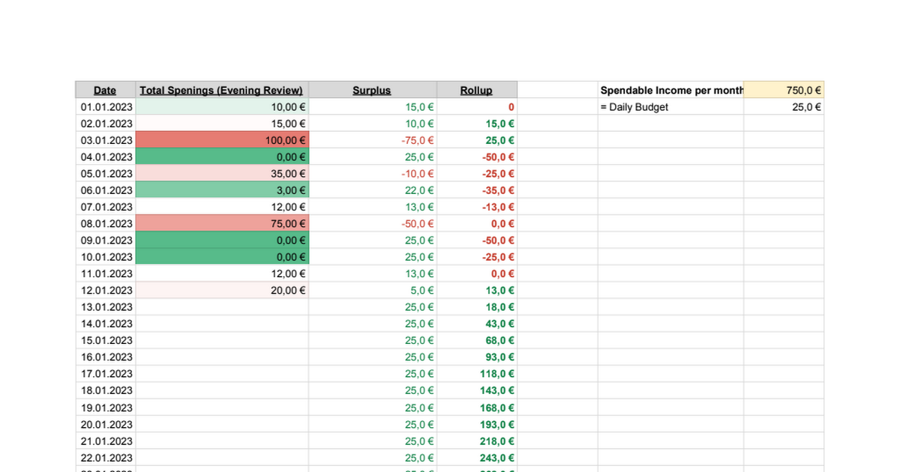Select the 20,00 € spending cell
This screenshot has height=472, width=900.
[222, 290]
